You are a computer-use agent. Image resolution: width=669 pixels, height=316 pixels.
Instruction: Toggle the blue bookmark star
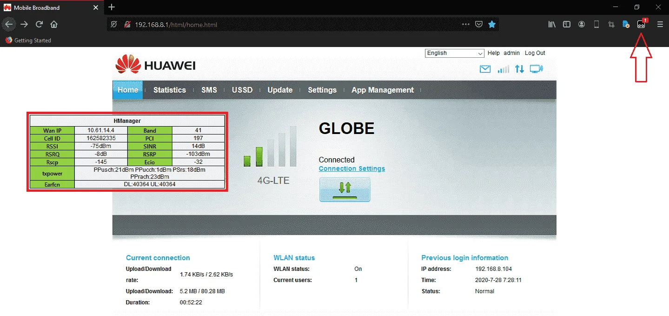click(491, 25)
